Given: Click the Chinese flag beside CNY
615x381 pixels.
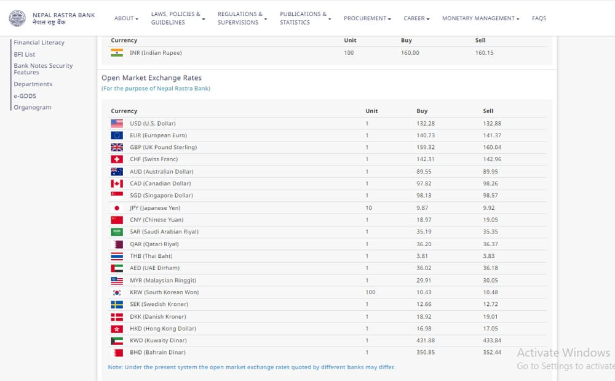Looking at the screenshot, I should 117,220.
